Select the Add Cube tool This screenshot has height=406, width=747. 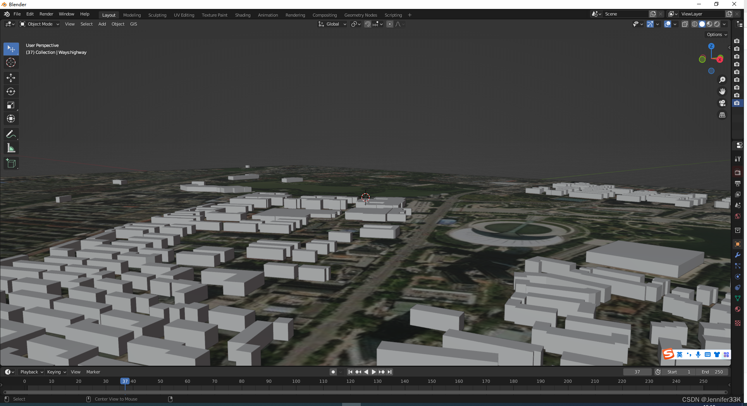click(x=11, y=163)
